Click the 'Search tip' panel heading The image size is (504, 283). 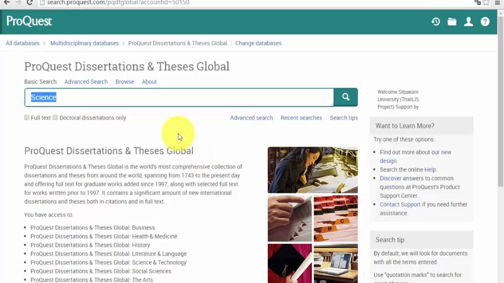point(390,240)
